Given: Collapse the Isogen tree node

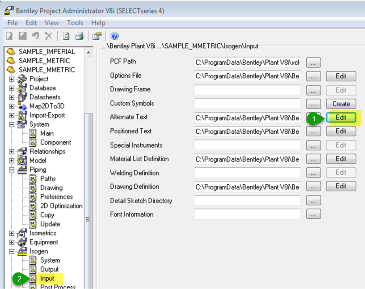Looking at the screenshot, I should [11, 251].
